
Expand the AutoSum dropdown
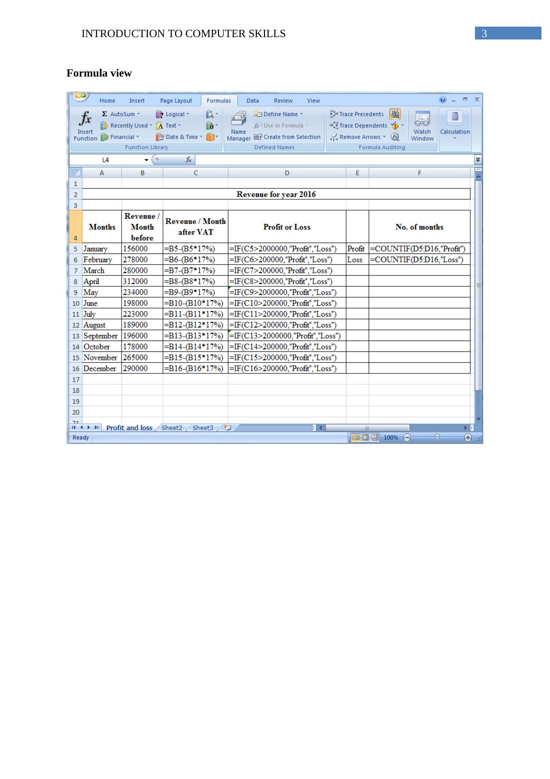(139, 114)
